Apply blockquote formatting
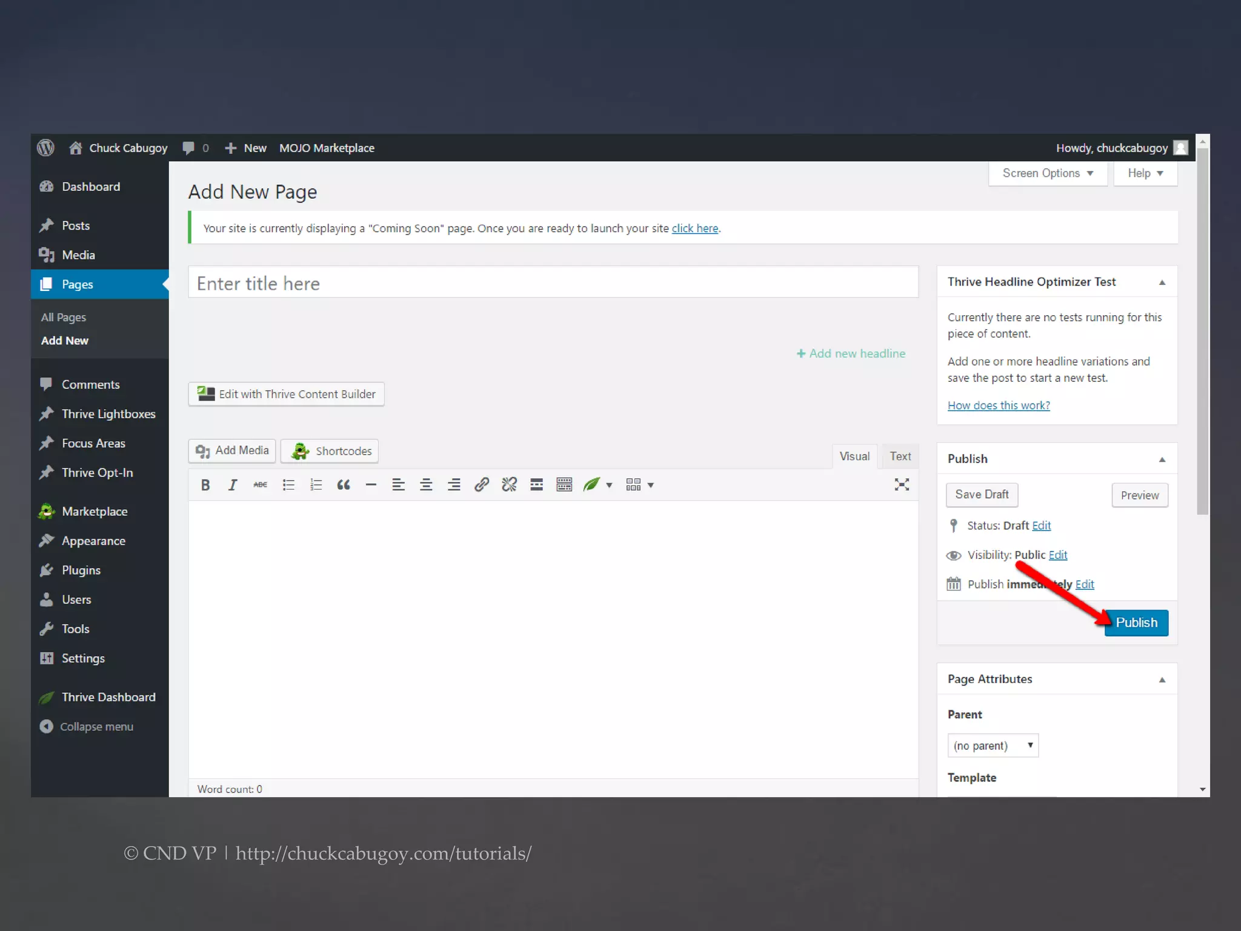This screenshot has width=1241, height=931. [344, 485]
